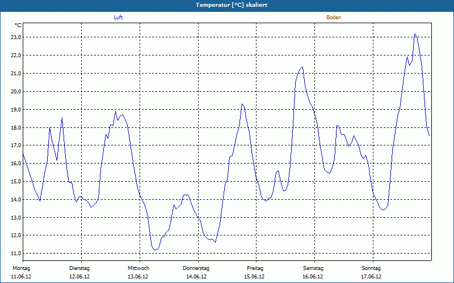This screenshot has height=283, width=454.
Task: Click the Boden legend label
Action: [334, 18]
